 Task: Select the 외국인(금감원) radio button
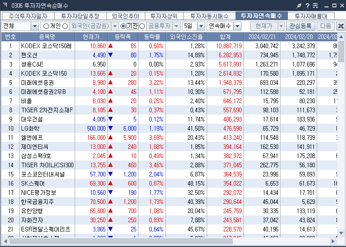[65, 26]
